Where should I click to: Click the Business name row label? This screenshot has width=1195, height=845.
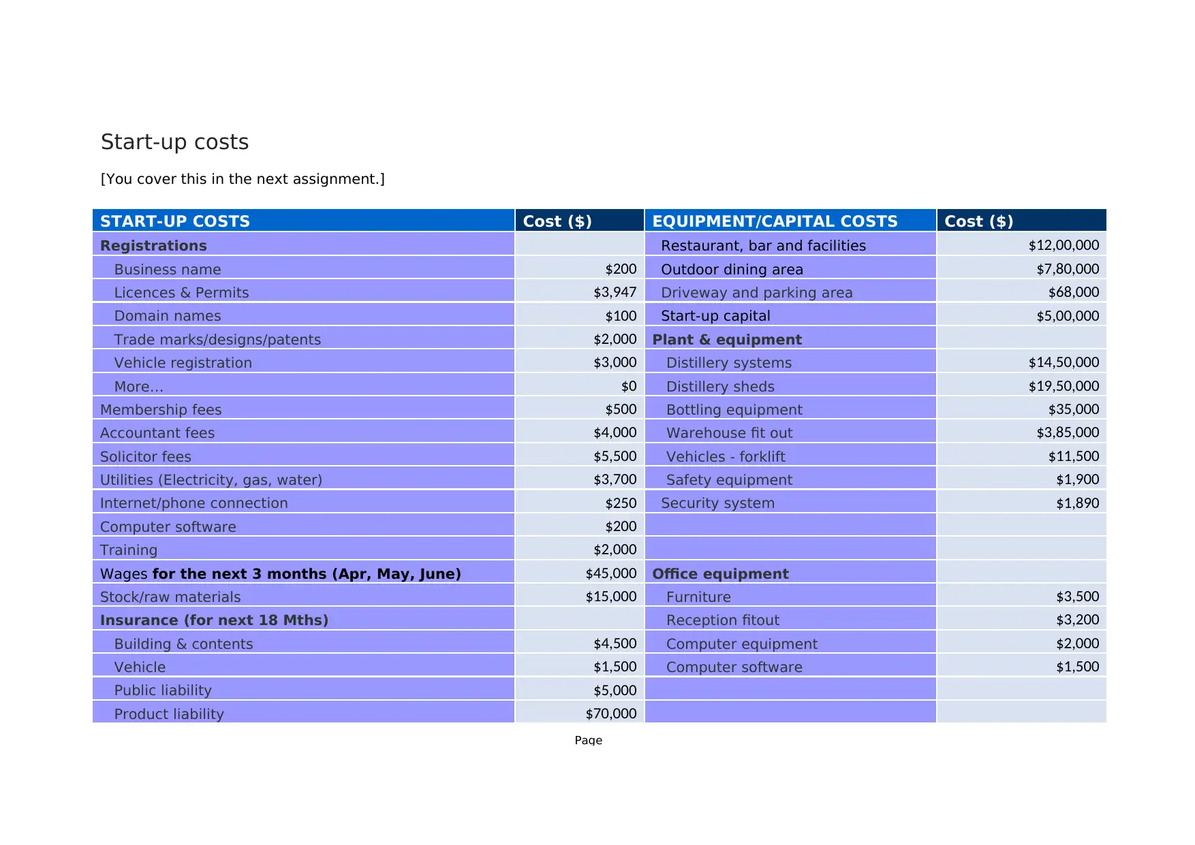pos(168,270)
